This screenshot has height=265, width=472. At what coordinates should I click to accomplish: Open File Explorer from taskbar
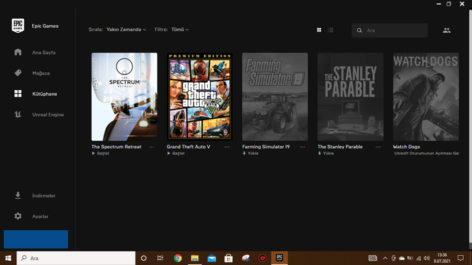click(195, 258)
